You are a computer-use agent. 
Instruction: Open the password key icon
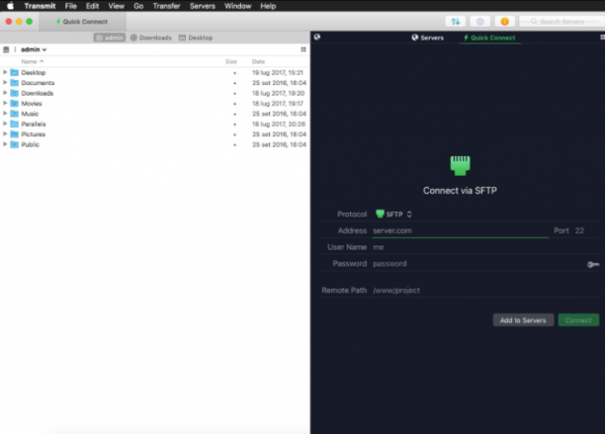(x=593, y=264)
